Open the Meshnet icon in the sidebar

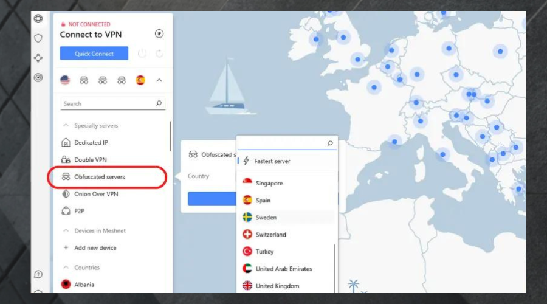point(38,58)
